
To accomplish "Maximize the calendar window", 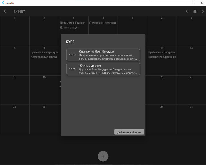I will pyautogui.click(x=193, y=3).
